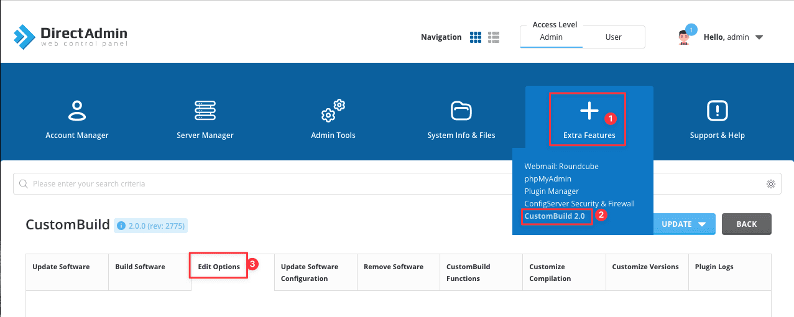The width and height of the screenshot is (794, 317).
Task: Switch to Build Software tab
Action: (x=140, y=267)
